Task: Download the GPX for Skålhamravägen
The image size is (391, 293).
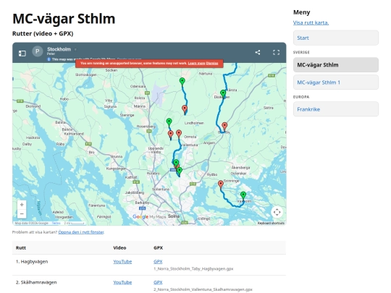Action: [158, 282]
